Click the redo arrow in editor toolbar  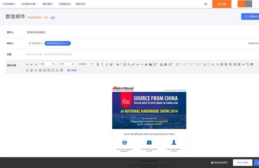(36, 65)
